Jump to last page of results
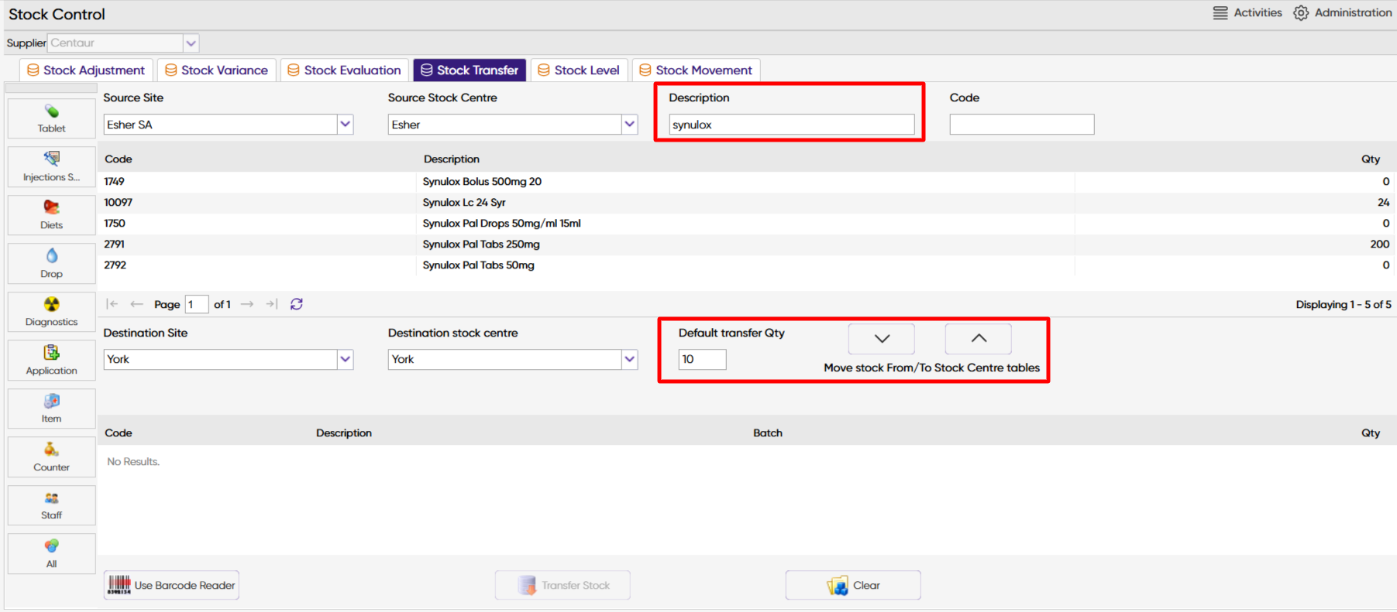The width and height of the screenshot is (1397, 612). [x=271, y=304]
